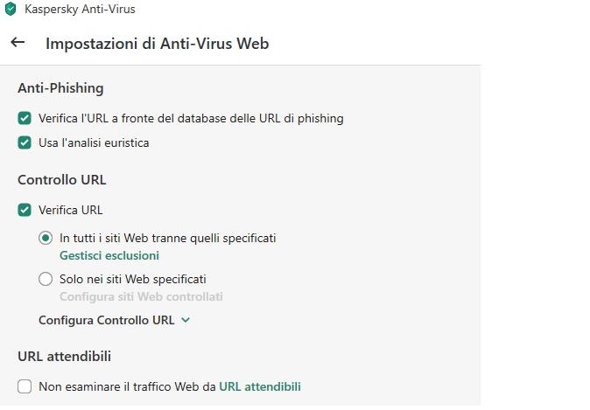This screenshot has width=590, height=410.
Task: Click the "Configura Controllo URL" expander label
Action: pos(107,320)
